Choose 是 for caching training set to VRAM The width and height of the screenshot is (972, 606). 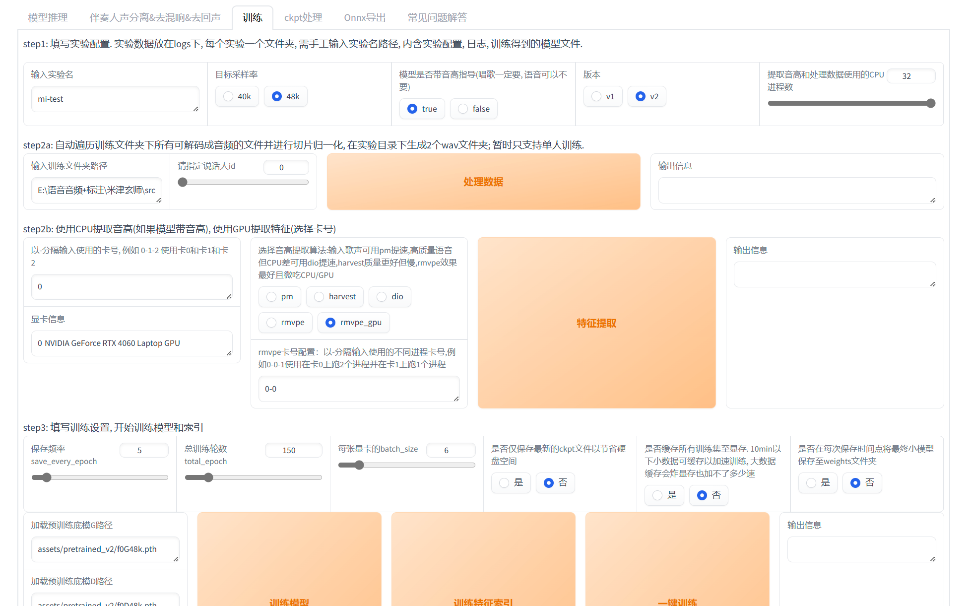pyautogui.click(x=664, y=495)
